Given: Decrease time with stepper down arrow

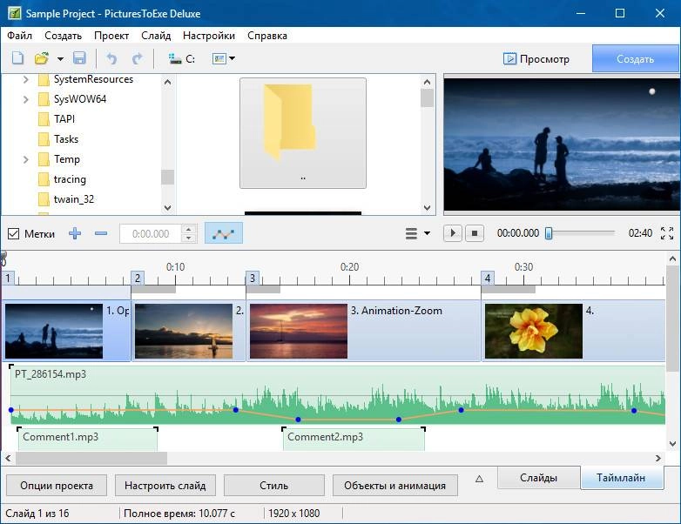Looking at the screenshot, I should 188,238.
